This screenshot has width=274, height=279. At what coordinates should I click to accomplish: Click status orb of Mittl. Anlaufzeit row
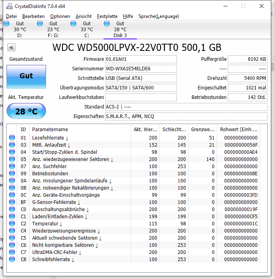[x=12, y=145]
